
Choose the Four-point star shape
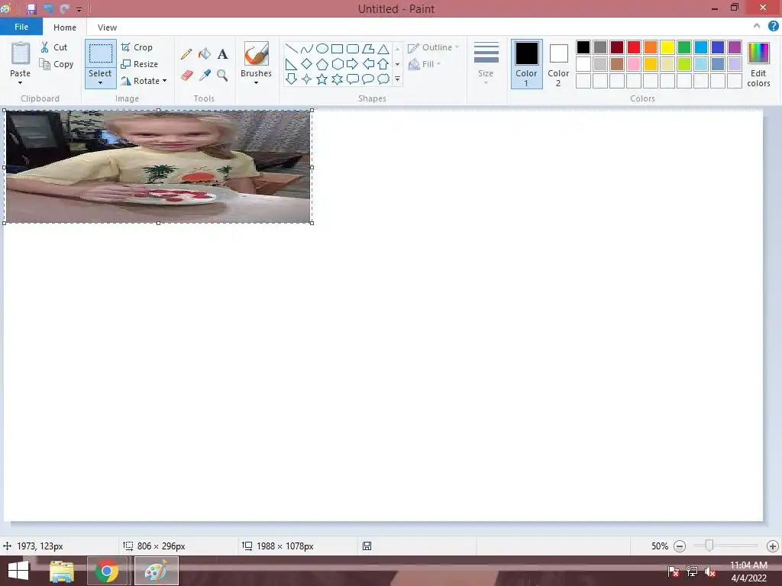pyautogui.click(x=307, y=79)
